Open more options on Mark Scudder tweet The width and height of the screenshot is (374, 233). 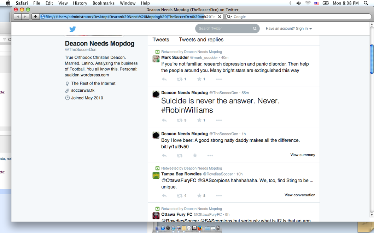[x=219, y=79]
